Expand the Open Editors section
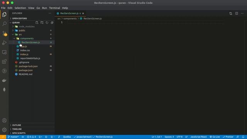The height and width of the screenshot is (139, 247). click(20, 19)
